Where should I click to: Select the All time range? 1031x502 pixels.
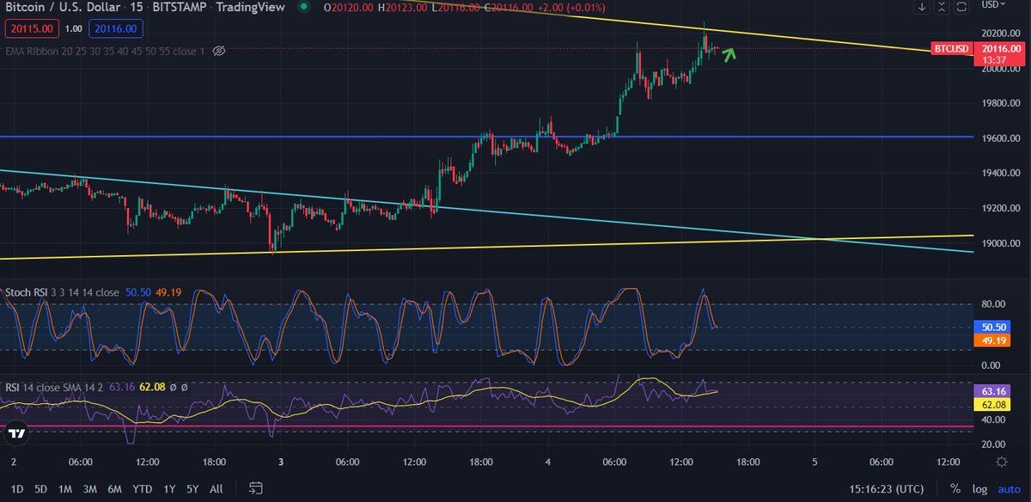tap(217, 489)
